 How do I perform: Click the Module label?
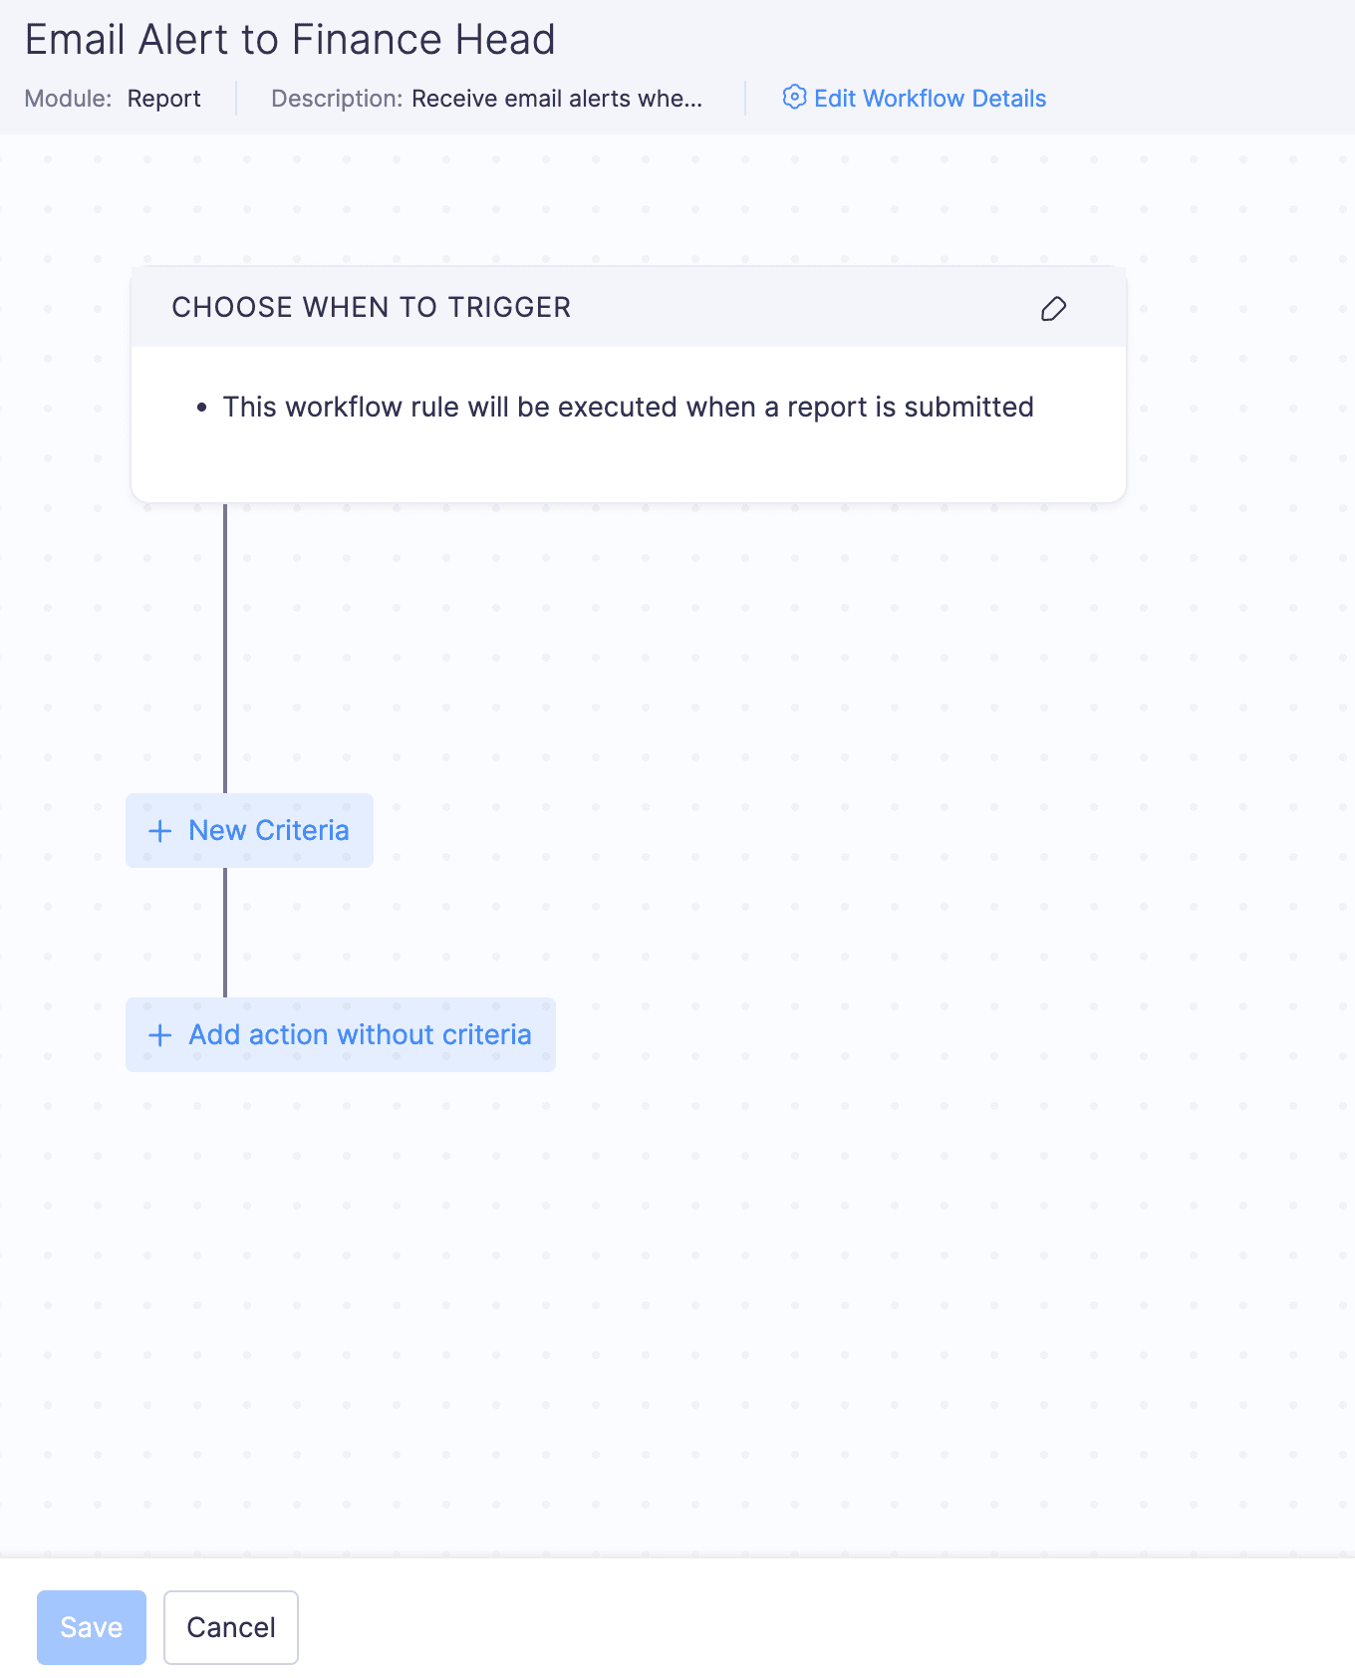click(x=68, y=99)
